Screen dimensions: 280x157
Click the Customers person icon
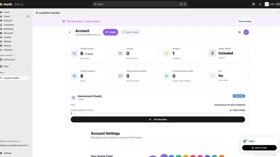point(1,25)
